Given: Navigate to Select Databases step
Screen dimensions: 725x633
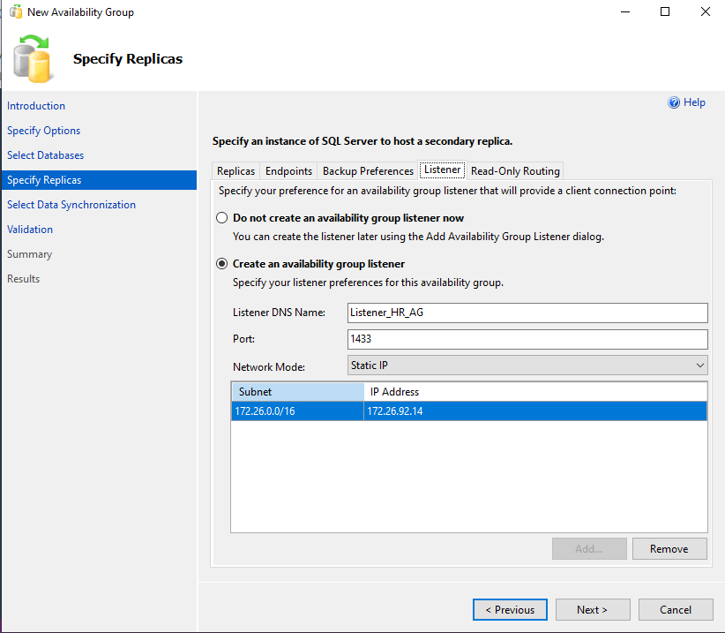Looking at the screenshot, I should pos(46,155).
